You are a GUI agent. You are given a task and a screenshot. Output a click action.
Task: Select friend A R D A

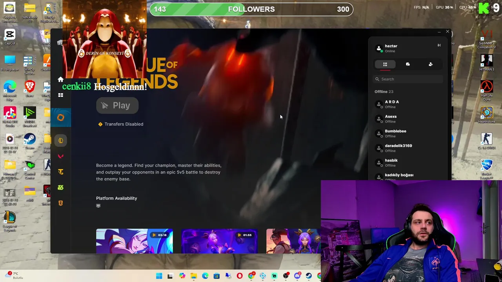tap(408, 104)
